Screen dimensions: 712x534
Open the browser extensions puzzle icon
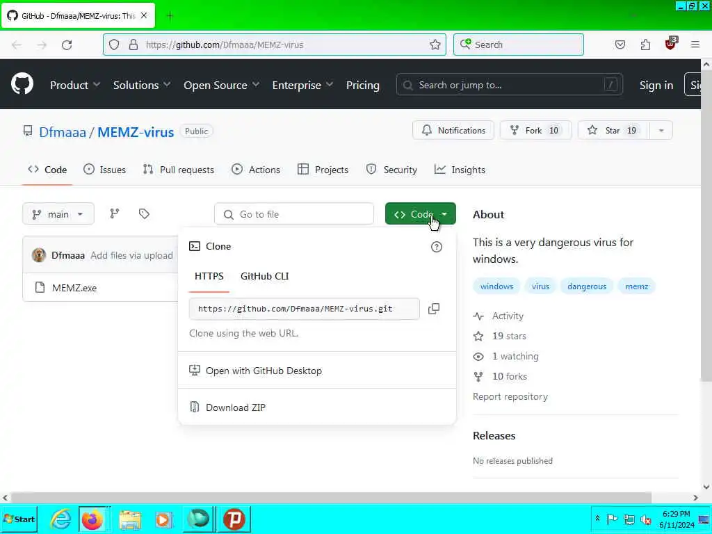pyautogui.click(x=645, y=44)
